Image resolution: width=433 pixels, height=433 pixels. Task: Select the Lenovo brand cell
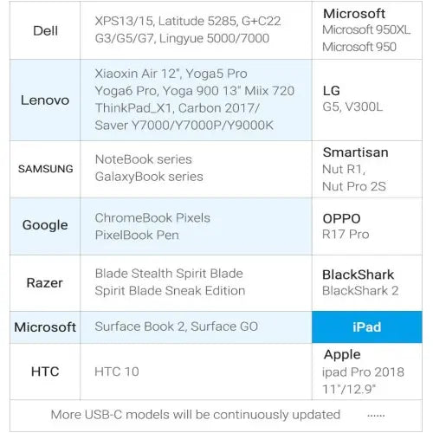45,100
